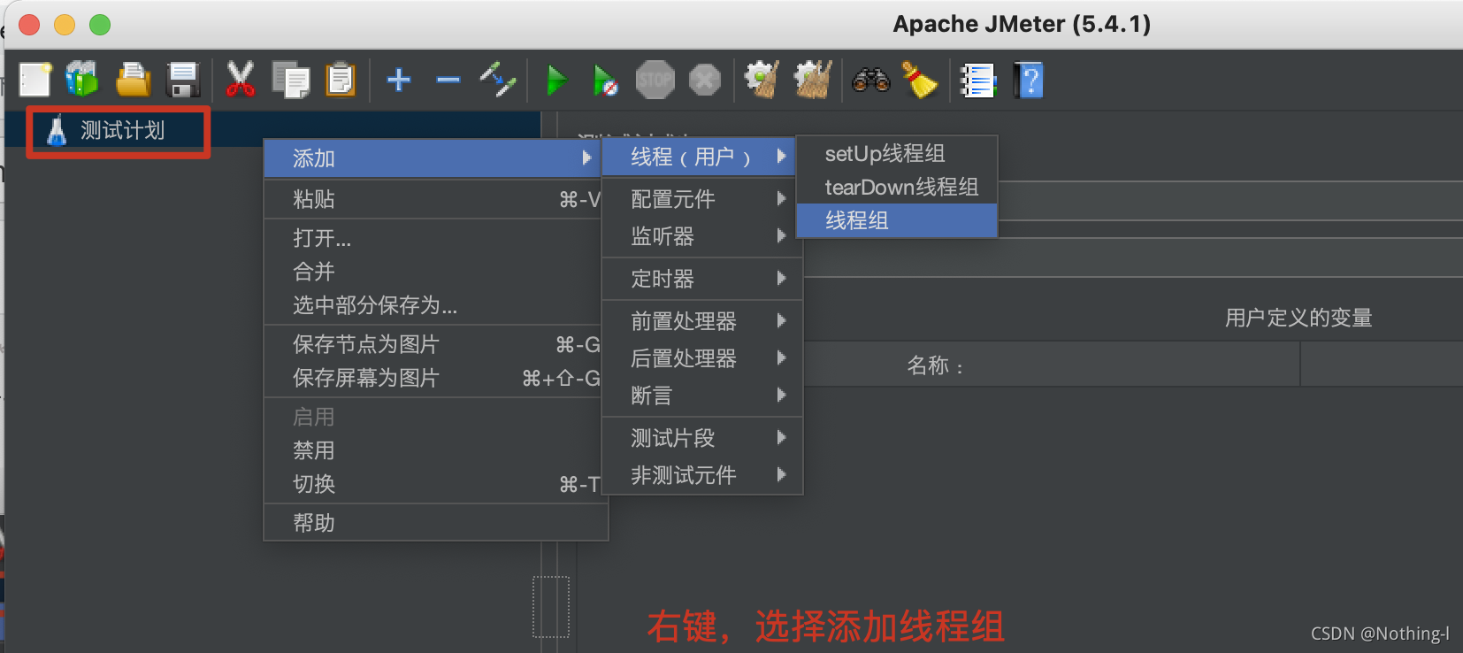Select setUp线程组 from submenu
The width and height of the screenshot is (1463, 653).
897,154
